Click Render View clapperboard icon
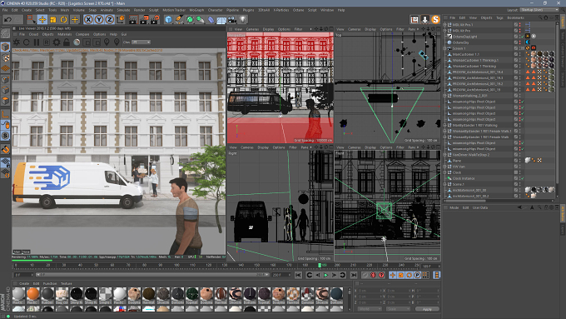Image resolution: width=566 pixels, height=319 pixels. (133, 19)
